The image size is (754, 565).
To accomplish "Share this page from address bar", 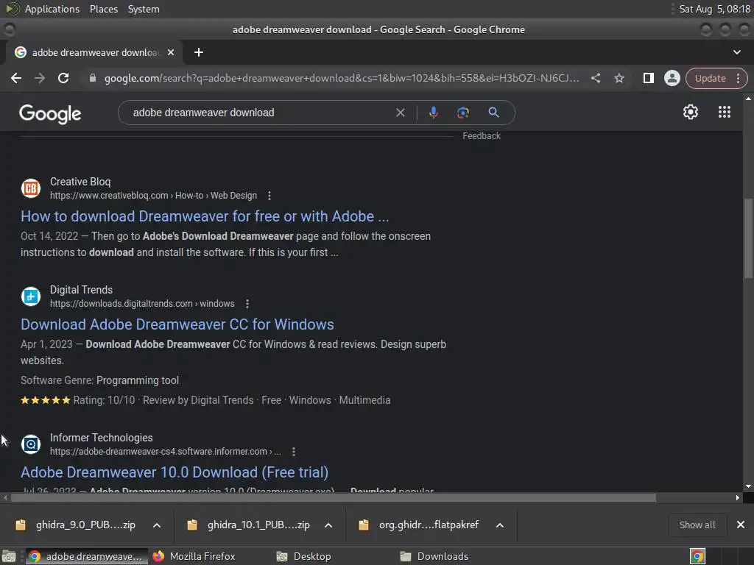I will point(595,78).
